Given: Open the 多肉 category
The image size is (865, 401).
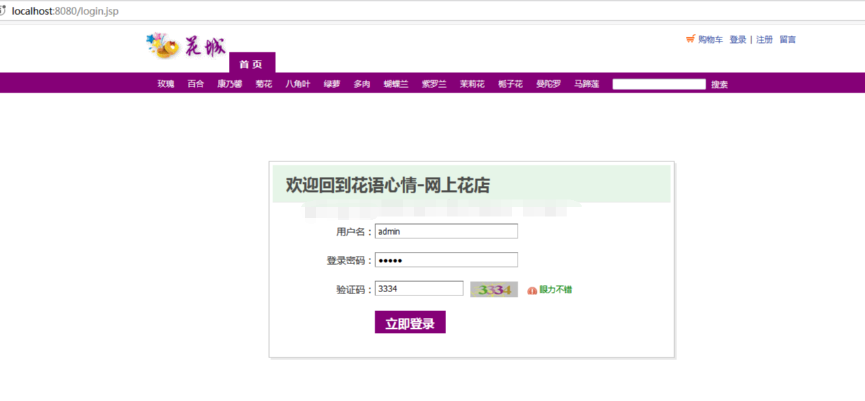Looking at the screenshot, I should tap(362, 84).
